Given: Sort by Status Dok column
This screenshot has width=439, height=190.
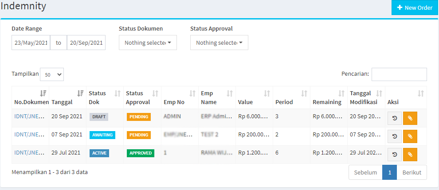Looking at the screenshot, I should pyautogui.click(x=105, y=98).
